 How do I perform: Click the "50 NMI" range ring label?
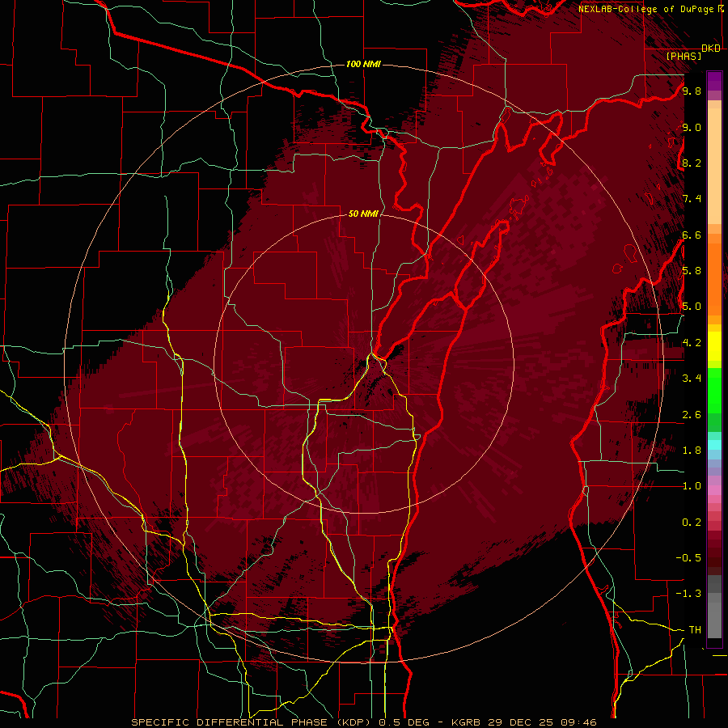363,214
